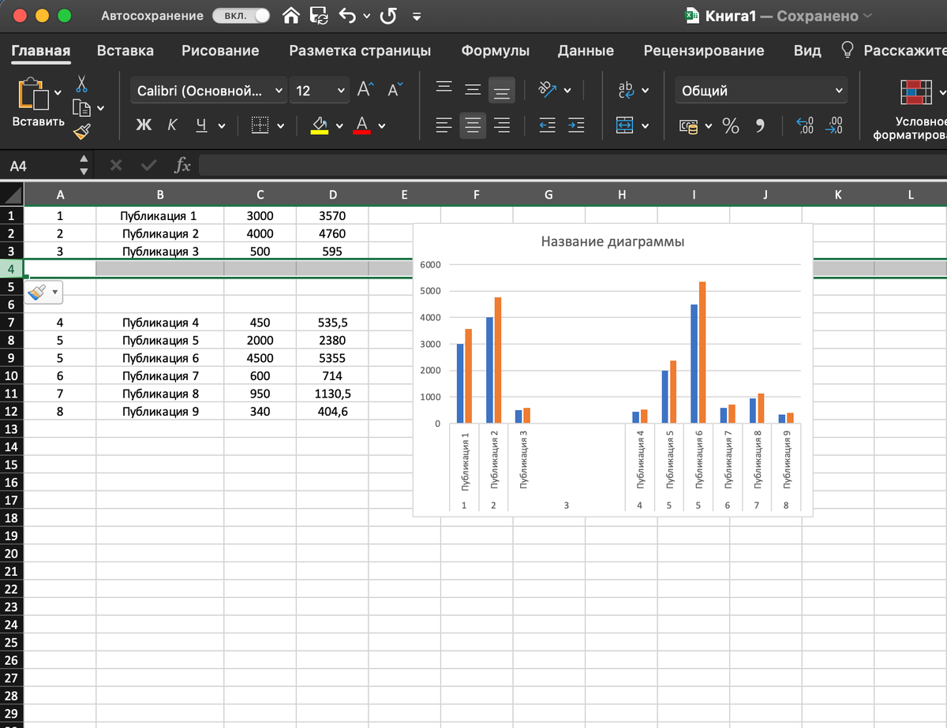Expand the Paste options arrow
The image size is (947, 728).
[58, 91]
